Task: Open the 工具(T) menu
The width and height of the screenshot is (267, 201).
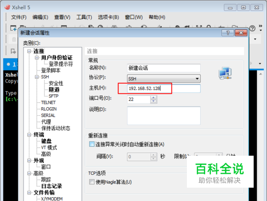Action: pyautogui.click(x=84, y=17)
